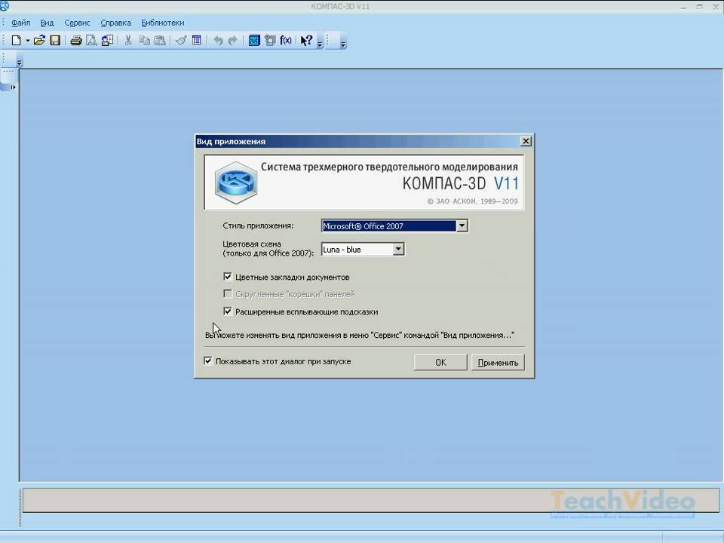Screen dimensions: 724x543
Task: Open the Вид menu
Action: [x=47, y=23]
